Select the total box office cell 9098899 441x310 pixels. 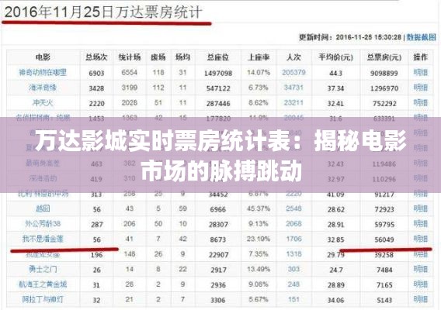coord(384,73)
